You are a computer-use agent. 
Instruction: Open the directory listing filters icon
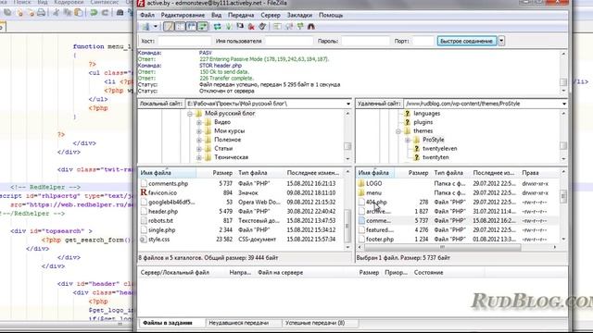point(277,27)
